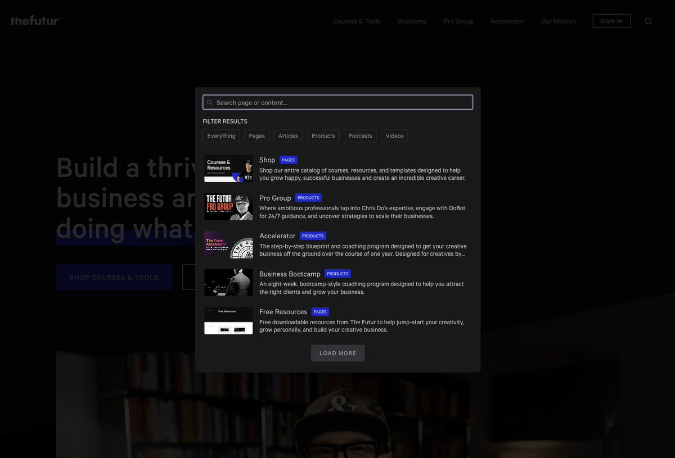Click the LOAD MORE button

click(337, 353)
